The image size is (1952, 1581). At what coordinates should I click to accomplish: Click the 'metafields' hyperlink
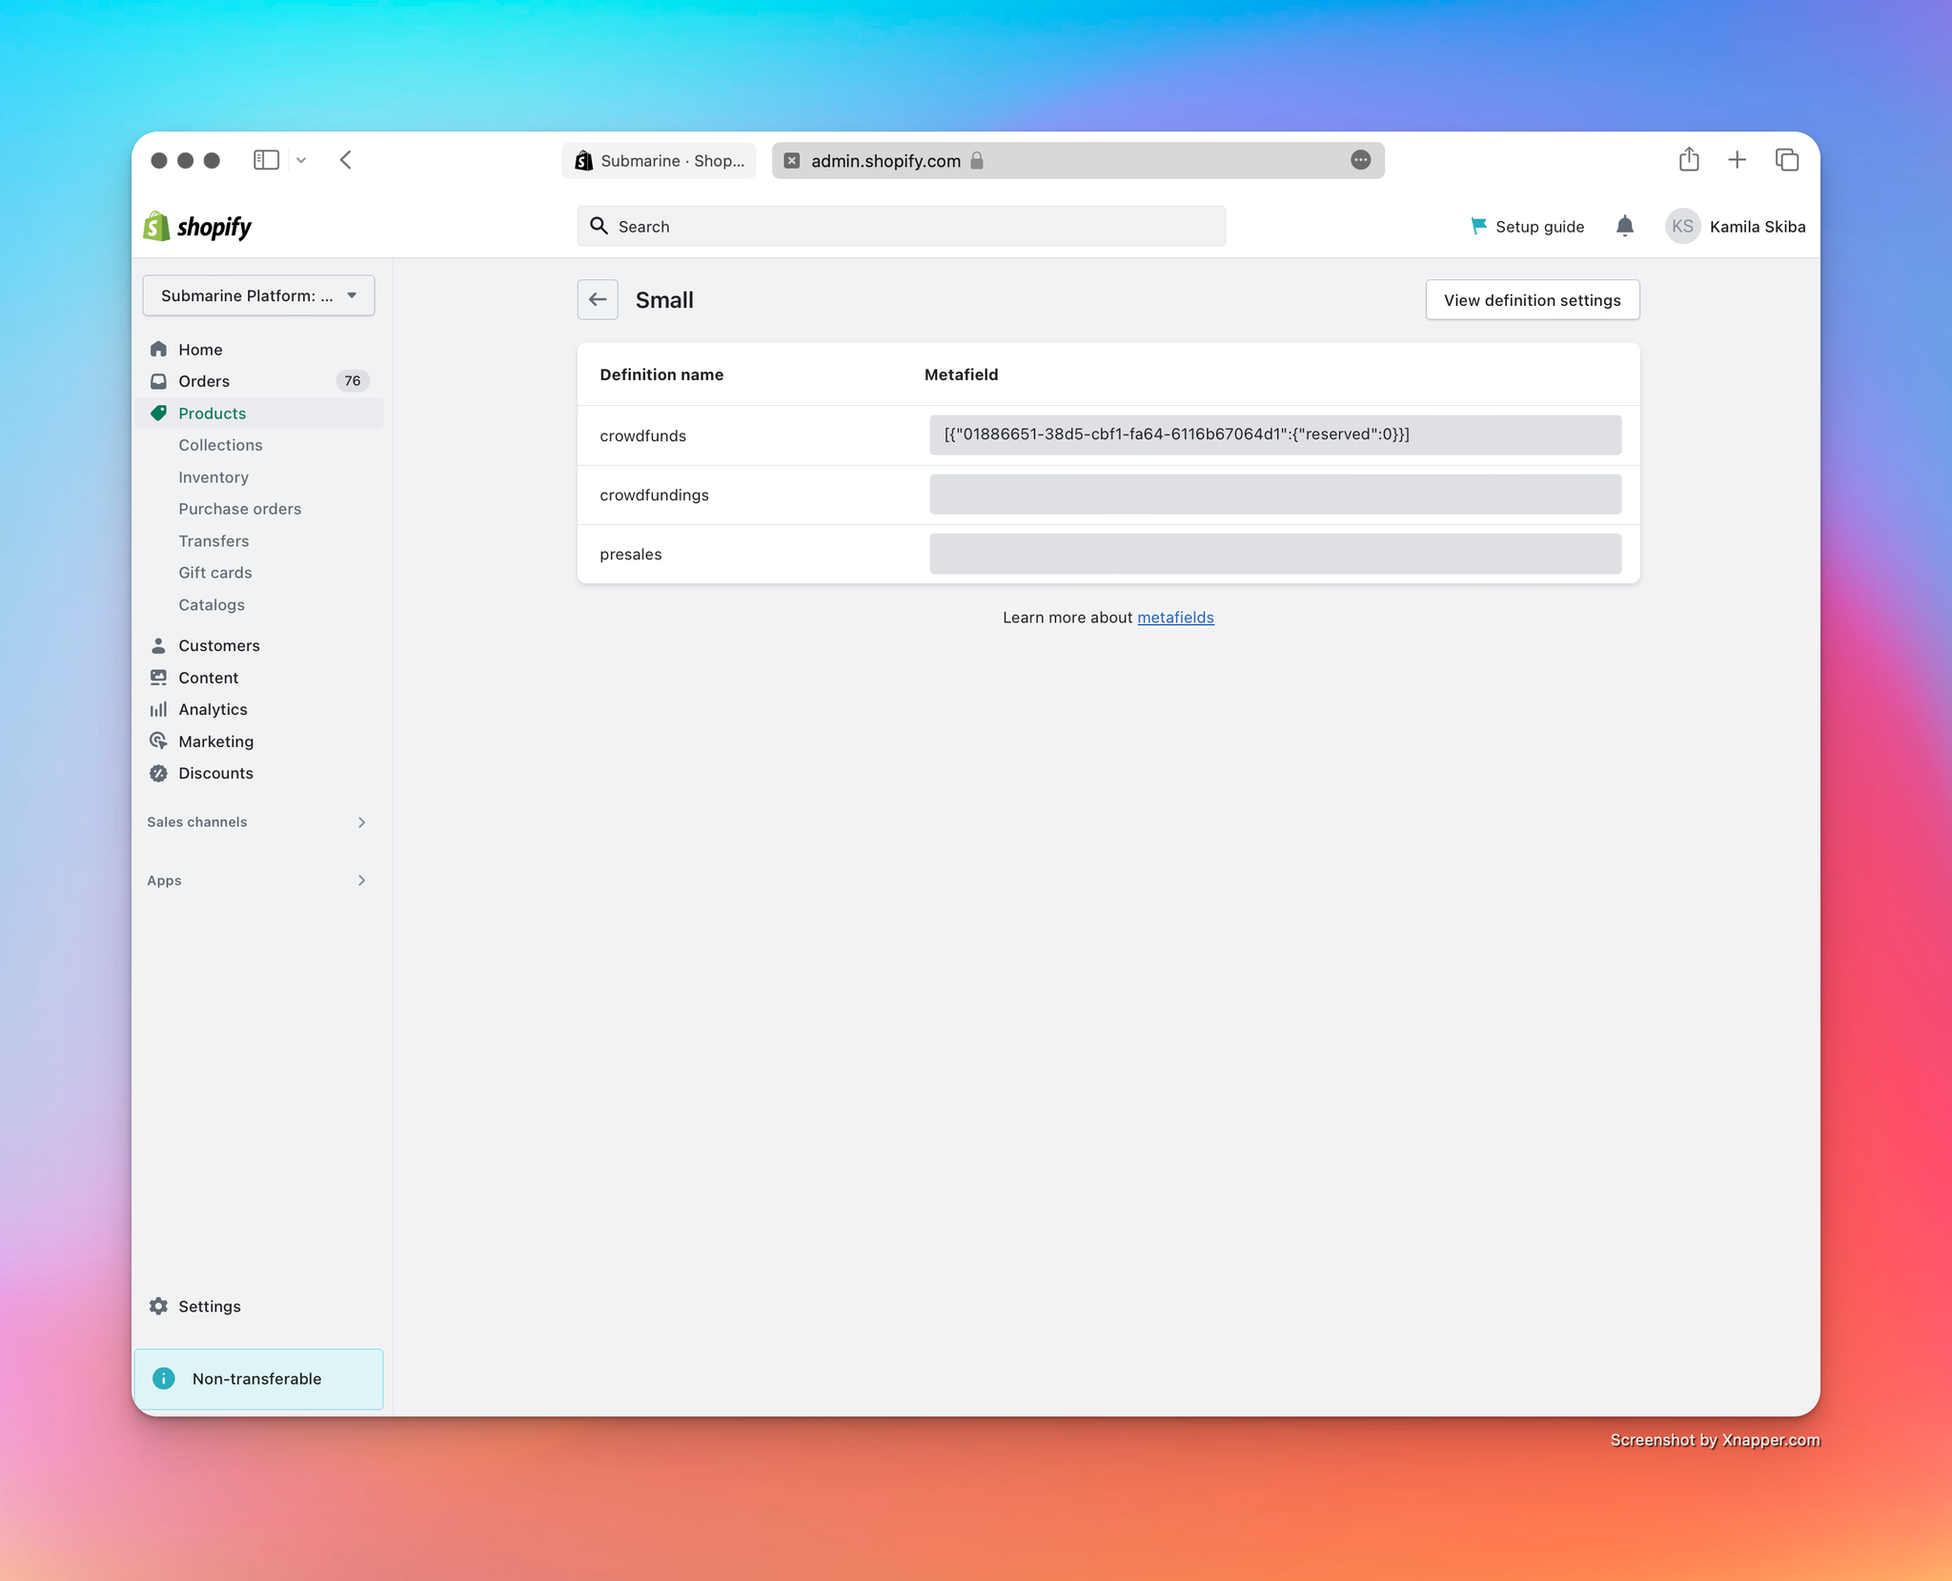click(1174, 615)
